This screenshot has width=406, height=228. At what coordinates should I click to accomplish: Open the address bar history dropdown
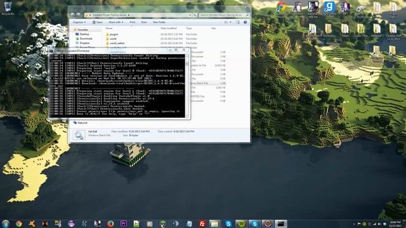point(190,15)
